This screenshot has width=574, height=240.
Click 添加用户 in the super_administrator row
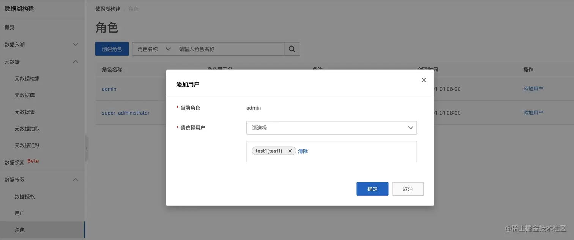[x=533, y=113]
